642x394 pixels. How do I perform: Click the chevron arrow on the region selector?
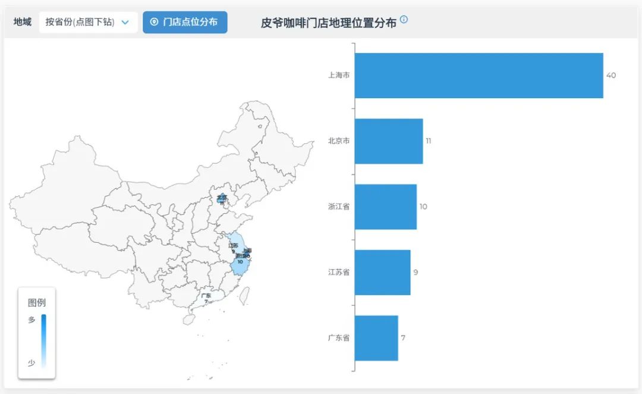coord(125,21)
